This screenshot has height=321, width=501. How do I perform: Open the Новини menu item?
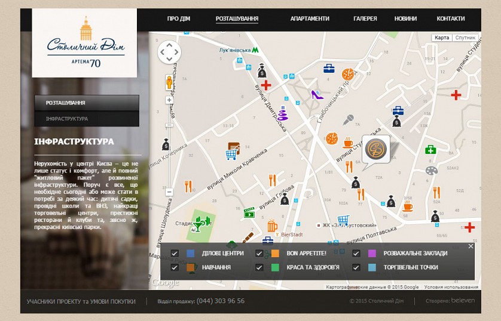(405, 19)
